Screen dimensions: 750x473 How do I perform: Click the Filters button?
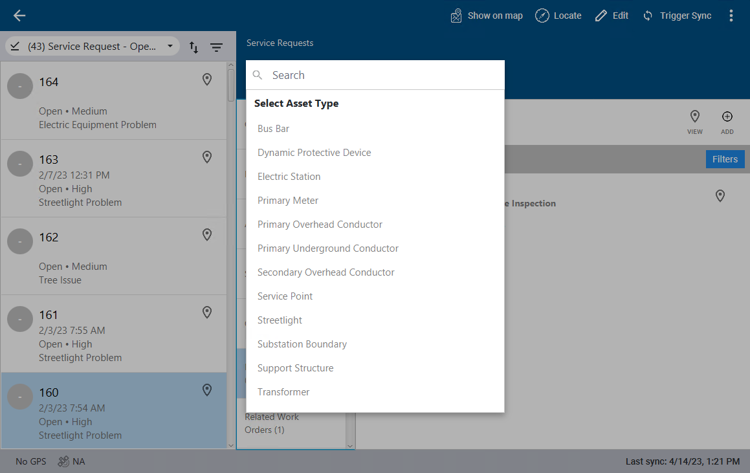pyautogui.click(x=725, y=159)
